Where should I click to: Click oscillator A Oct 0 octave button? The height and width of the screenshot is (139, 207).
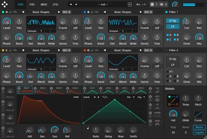[x=67, y=12]
